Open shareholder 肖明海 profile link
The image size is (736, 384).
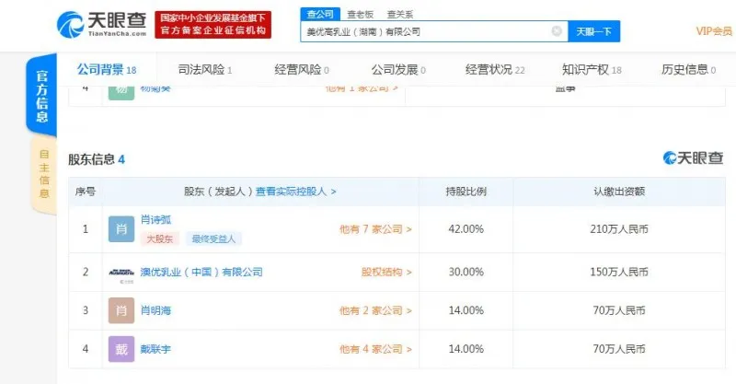click(x=155, y=310)
